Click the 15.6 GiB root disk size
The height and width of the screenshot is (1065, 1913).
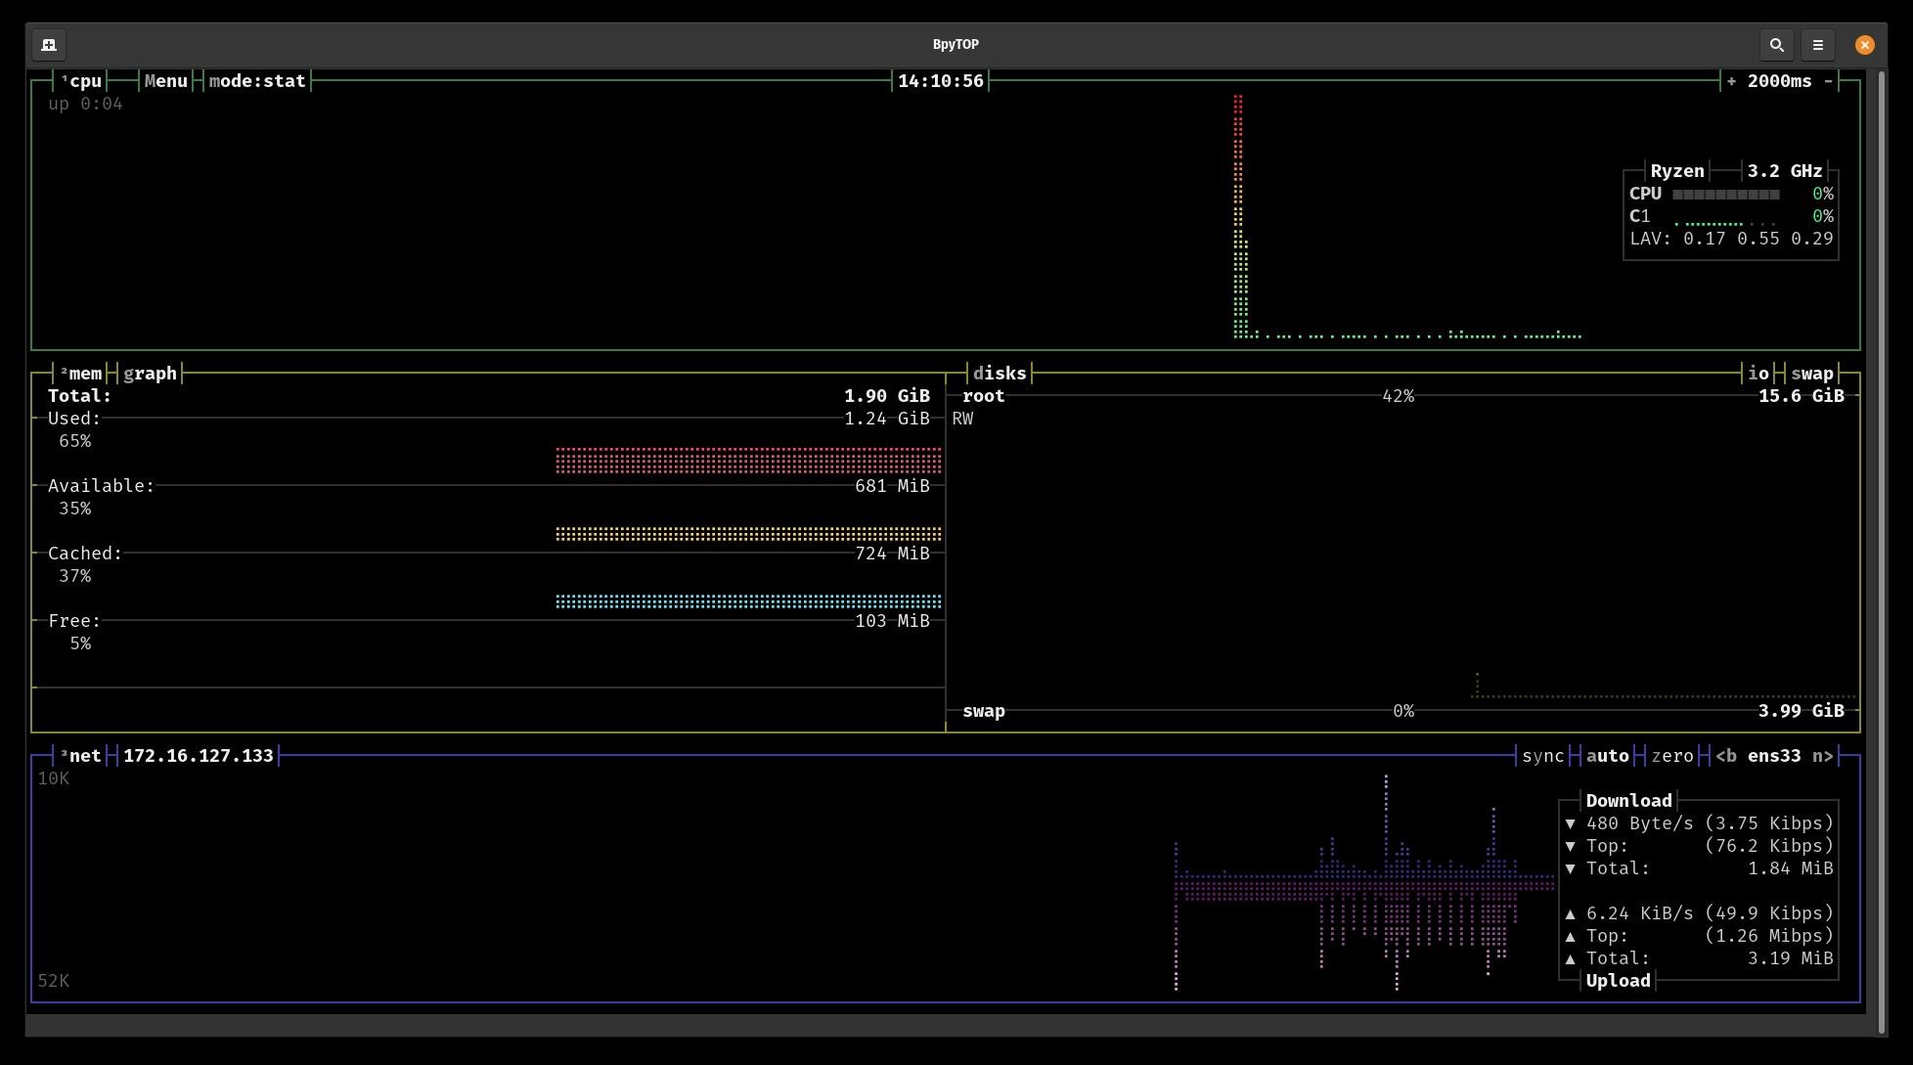(1802, 396)
